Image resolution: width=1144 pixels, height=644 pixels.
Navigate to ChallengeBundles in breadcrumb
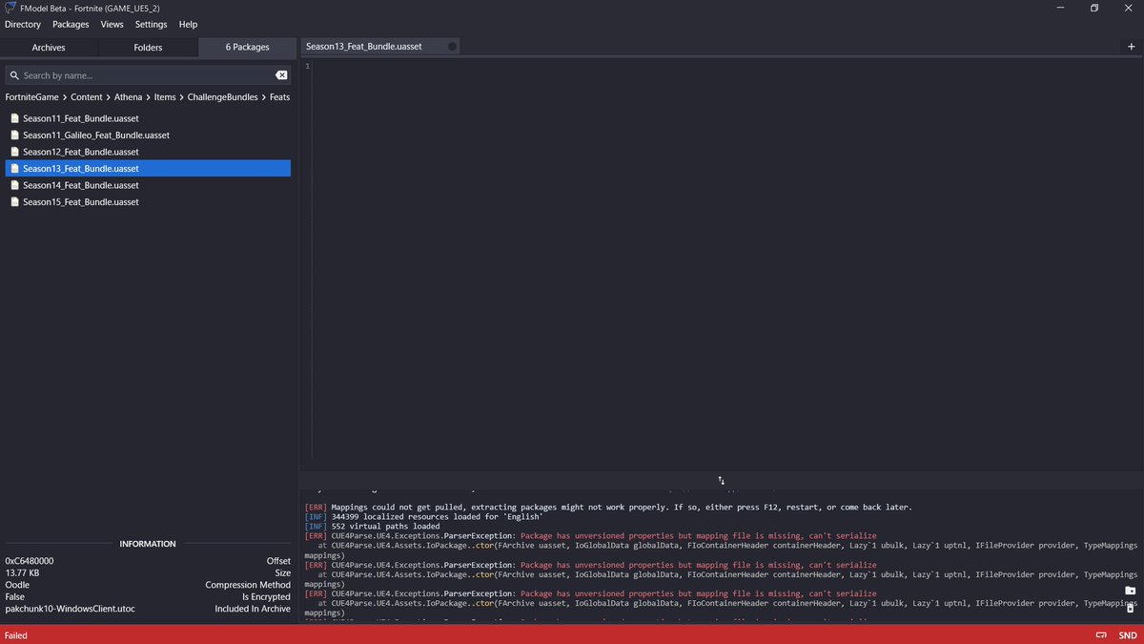click(223, 97)
